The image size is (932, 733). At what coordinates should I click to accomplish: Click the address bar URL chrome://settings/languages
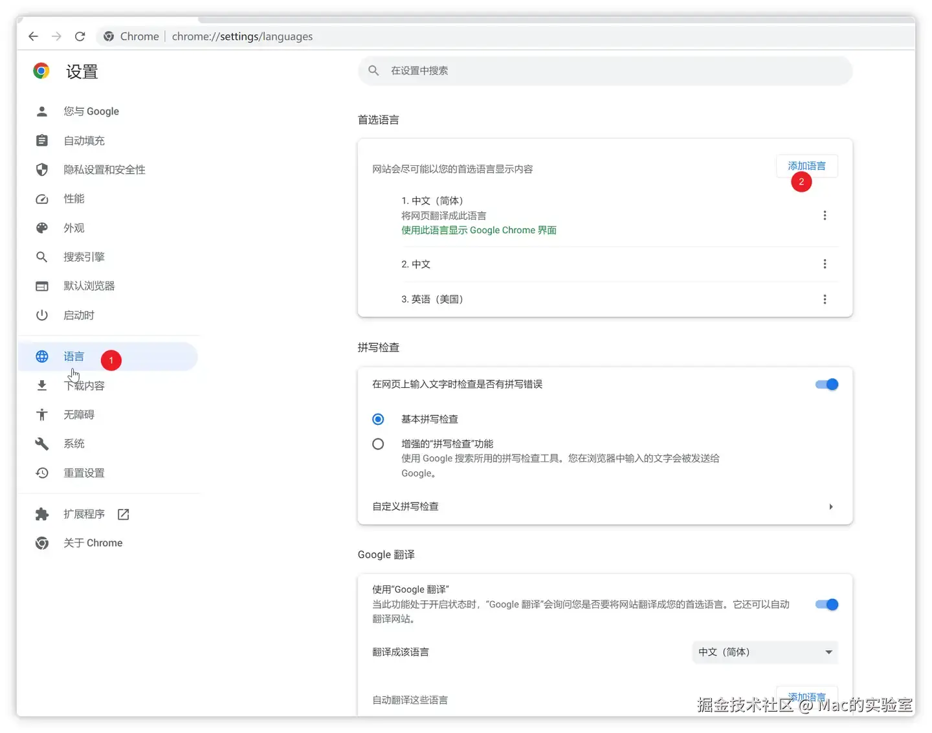242,36
